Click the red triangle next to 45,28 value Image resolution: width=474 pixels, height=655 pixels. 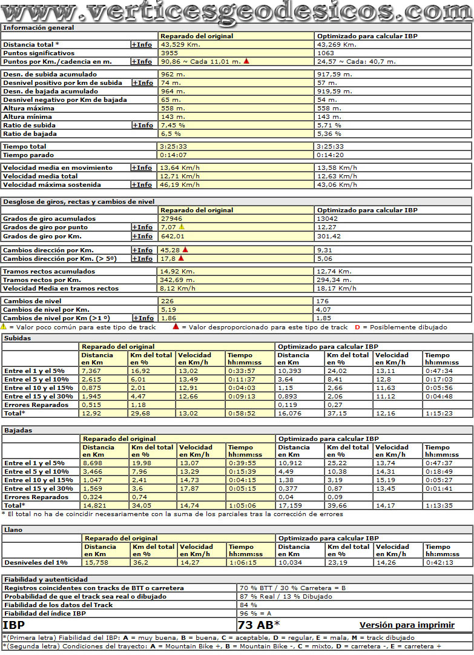pyautogui.click(x=185, y=249)
